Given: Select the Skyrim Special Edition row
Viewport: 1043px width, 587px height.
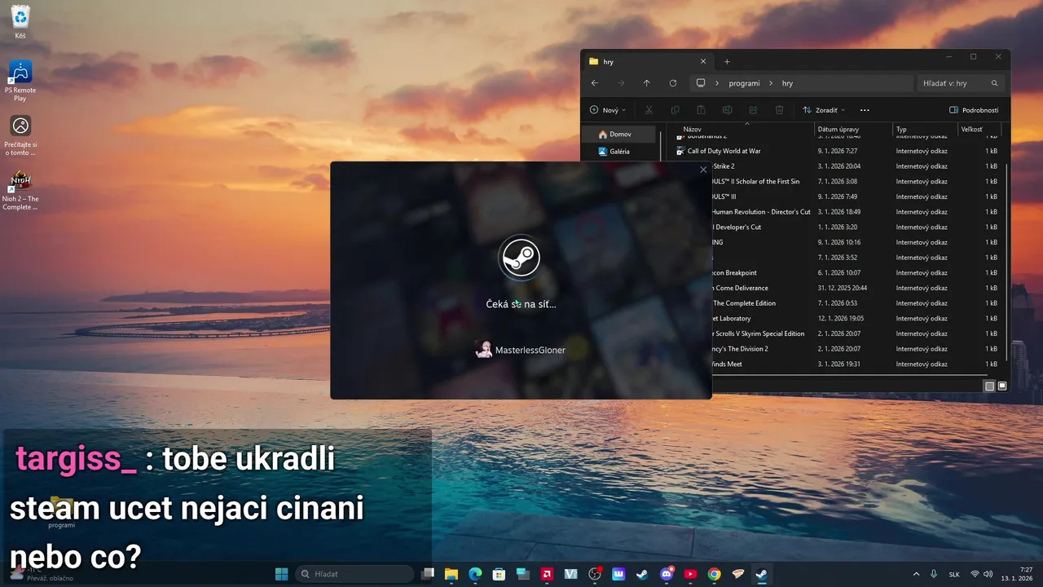Looking at the screenshot, I should [x=856, y=333].
